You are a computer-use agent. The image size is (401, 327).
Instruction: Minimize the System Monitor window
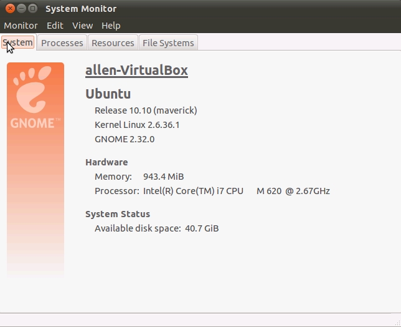tap(21, 9)
